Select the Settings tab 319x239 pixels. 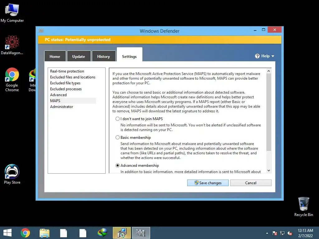[129, 55]
